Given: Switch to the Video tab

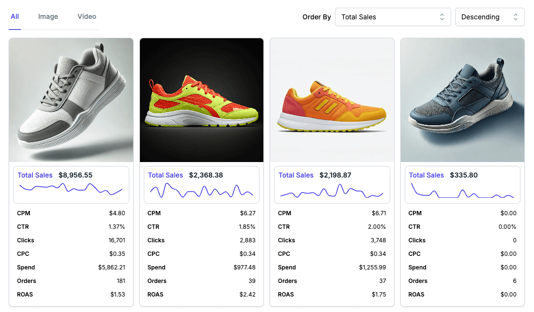Looking at the screenshot, I should point(87,16).
